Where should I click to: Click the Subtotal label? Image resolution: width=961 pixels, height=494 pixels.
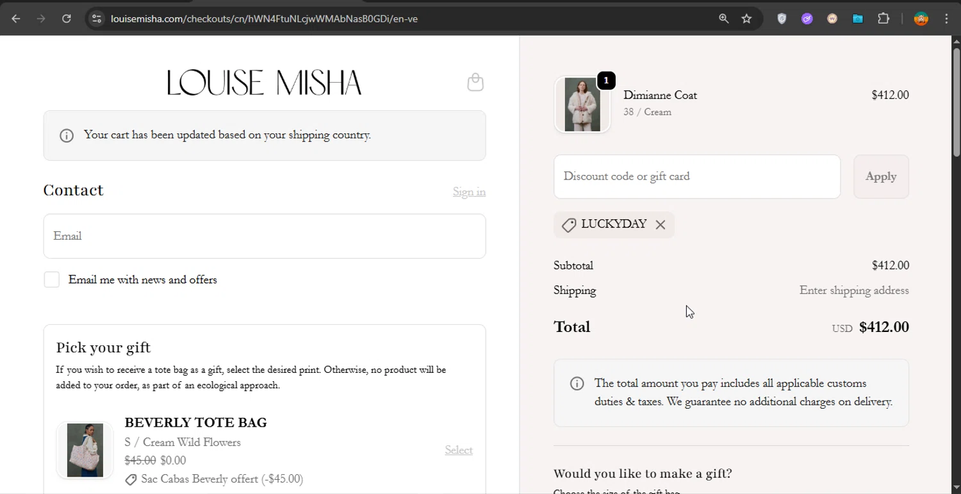click(573, 266)
